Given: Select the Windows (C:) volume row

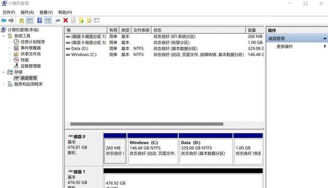Looking at the screenshot, I should click(x=164, y=55).
